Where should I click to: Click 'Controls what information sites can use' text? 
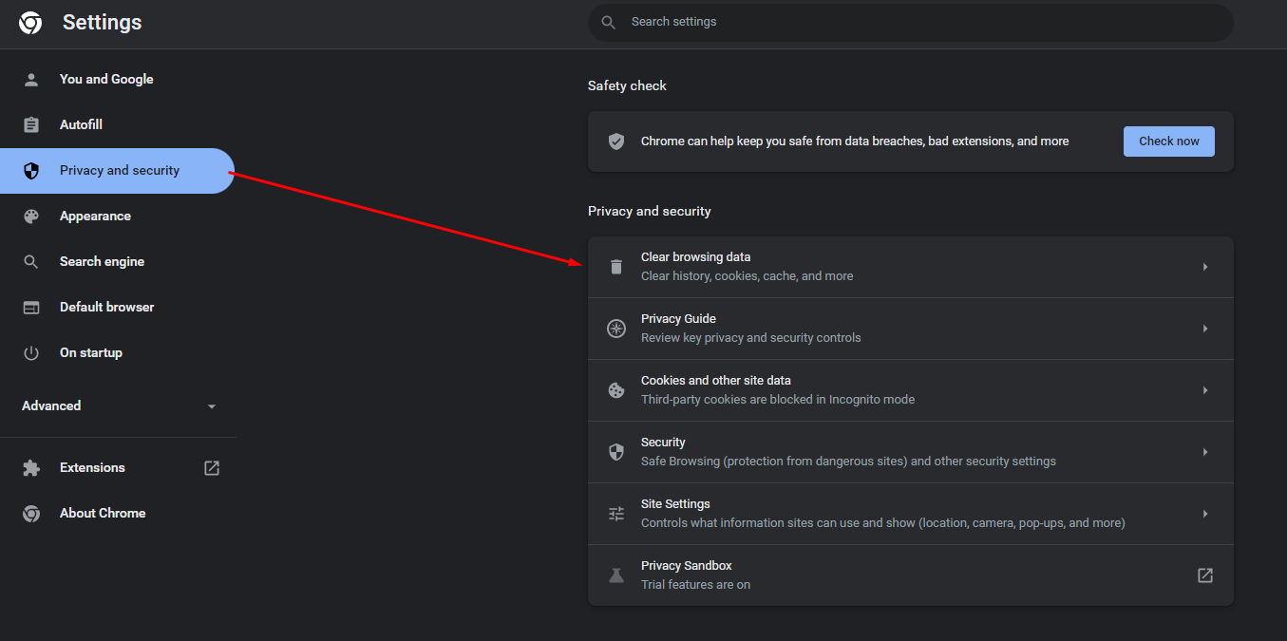[883, 523]
